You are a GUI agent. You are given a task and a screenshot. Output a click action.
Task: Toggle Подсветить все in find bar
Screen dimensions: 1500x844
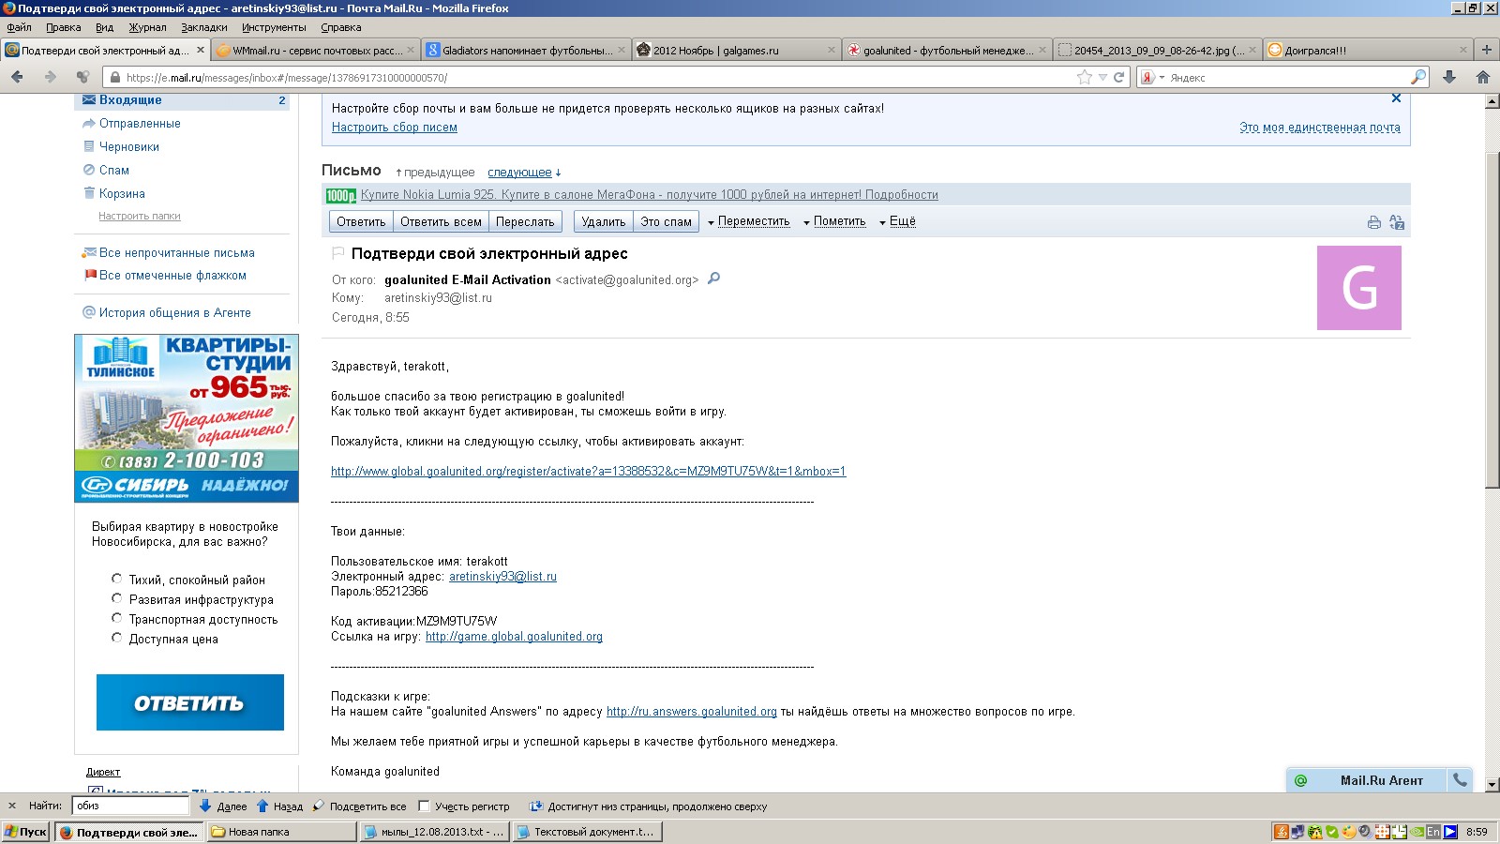coord(359,806)
